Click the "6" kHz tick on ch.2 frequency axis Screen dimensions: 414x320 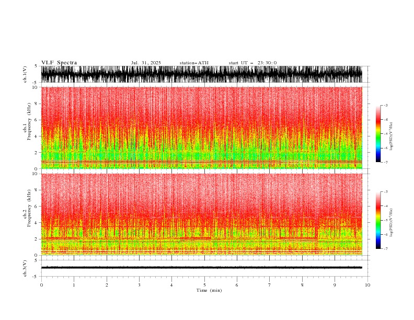coord(37,206)
